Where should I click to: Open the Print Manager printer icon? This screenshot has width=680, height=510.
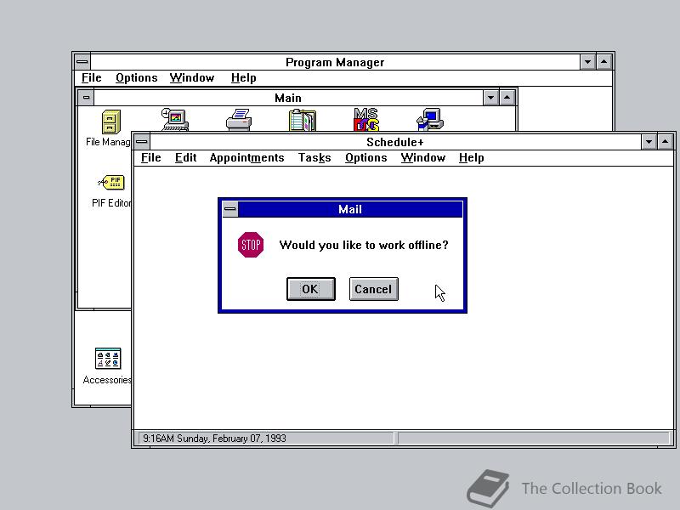click(239, 120)
